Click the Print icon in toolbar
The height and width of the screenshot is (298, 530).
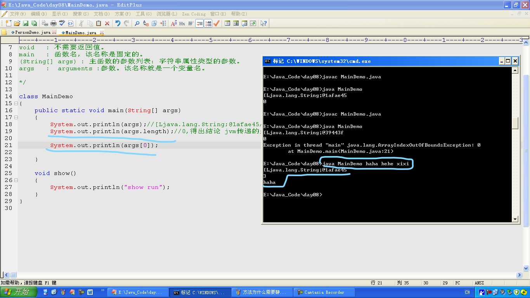tap(54, 23)
